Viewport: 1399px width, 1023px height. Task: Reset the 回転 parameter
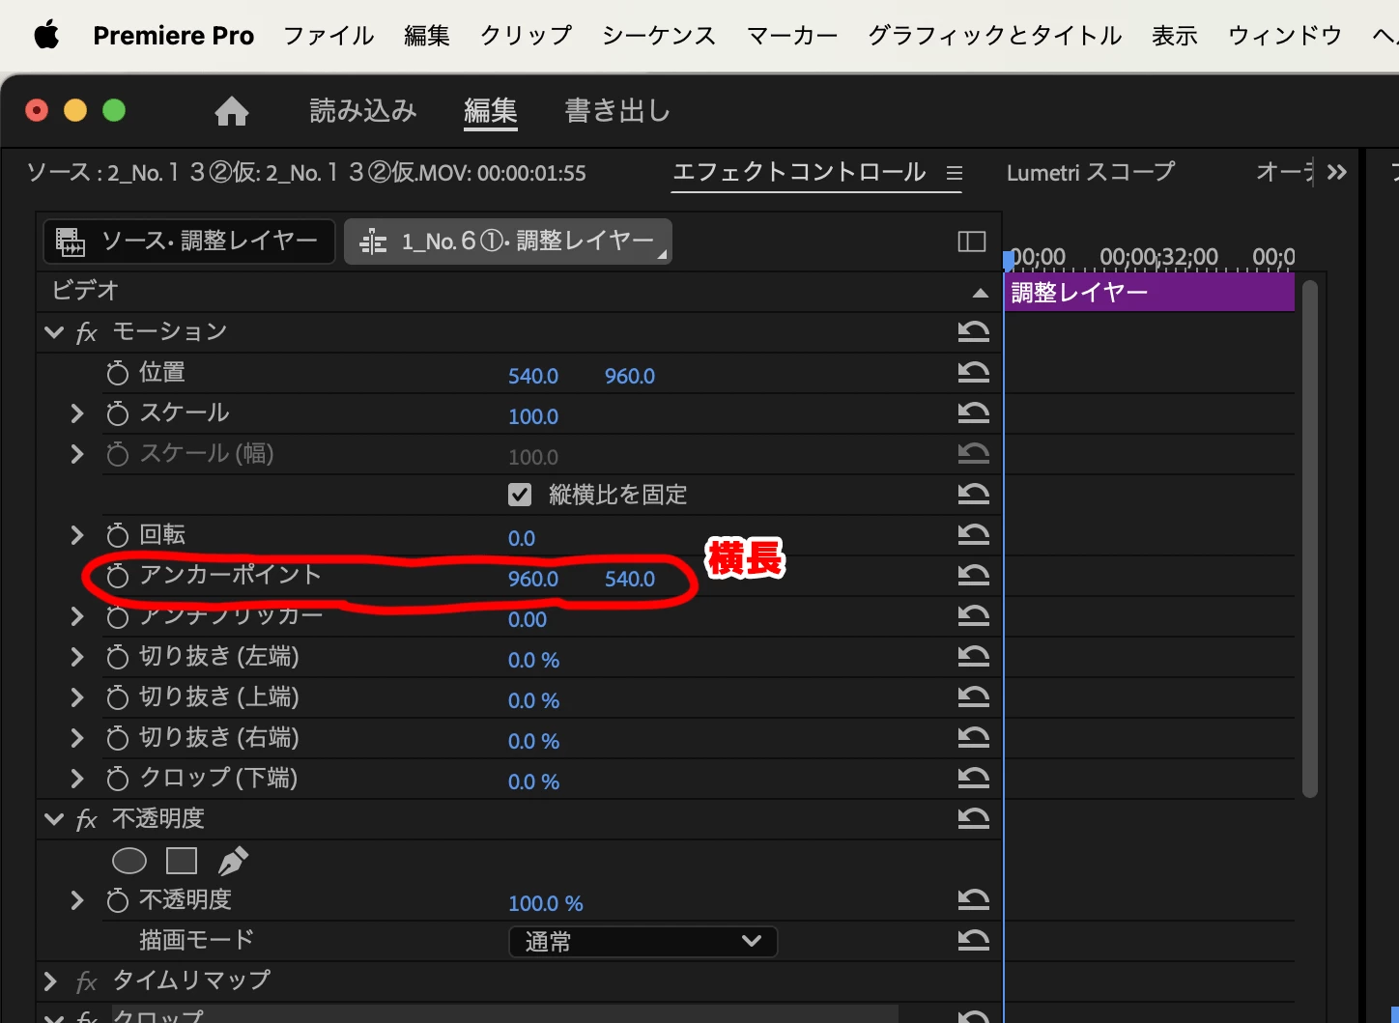[974, 535]
